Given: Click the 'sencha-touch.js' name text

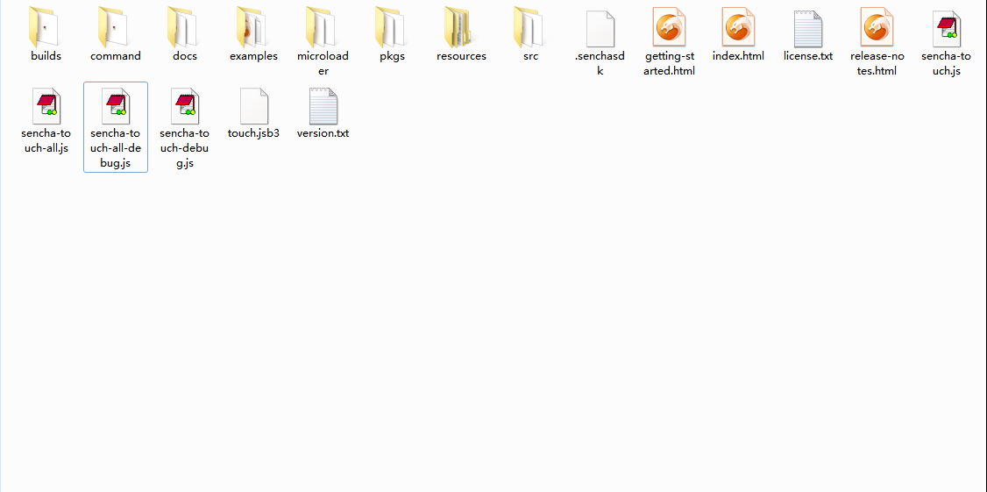Looking at the screenshot, I should pyautogui.click(x=946, y=64).
